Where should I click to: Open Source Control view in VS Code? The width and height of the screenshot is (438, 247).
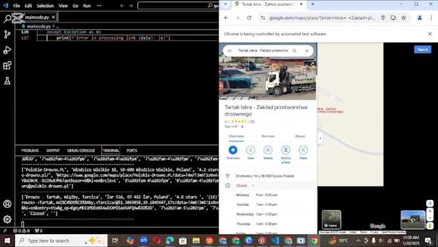7,34
